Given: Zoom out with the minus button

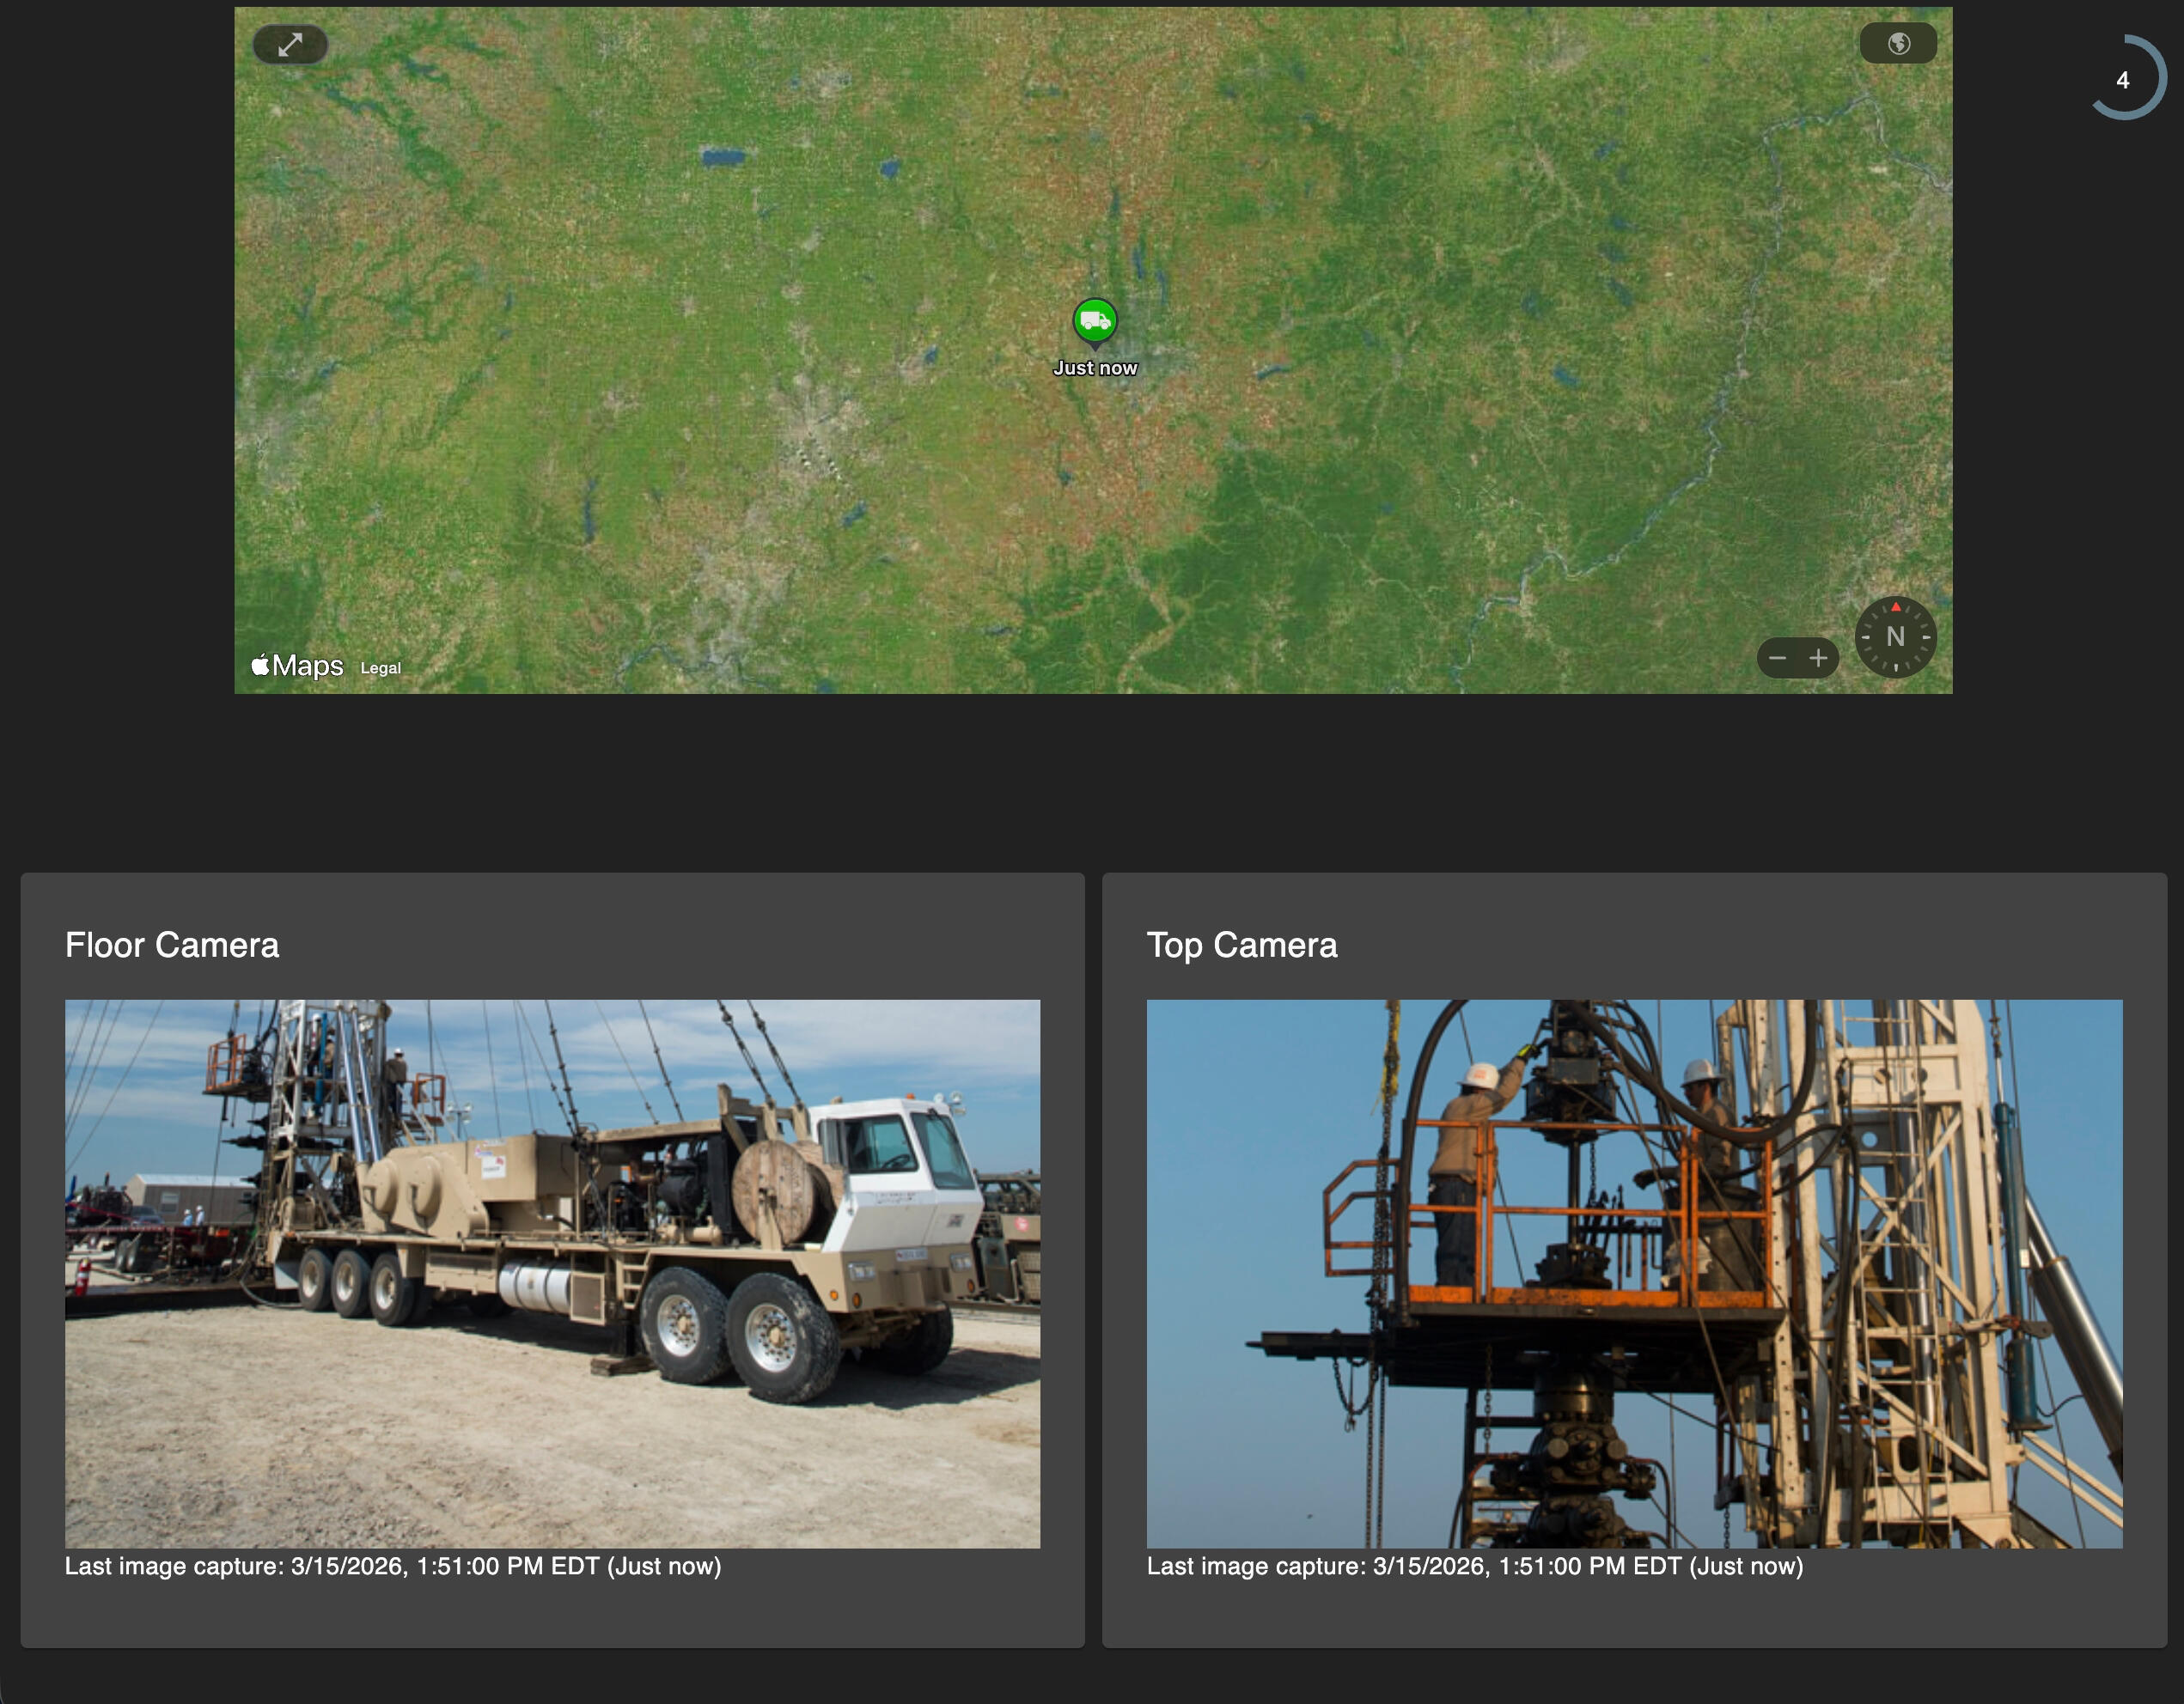Looking at the screenshot, I should (x=1777, y=658).
